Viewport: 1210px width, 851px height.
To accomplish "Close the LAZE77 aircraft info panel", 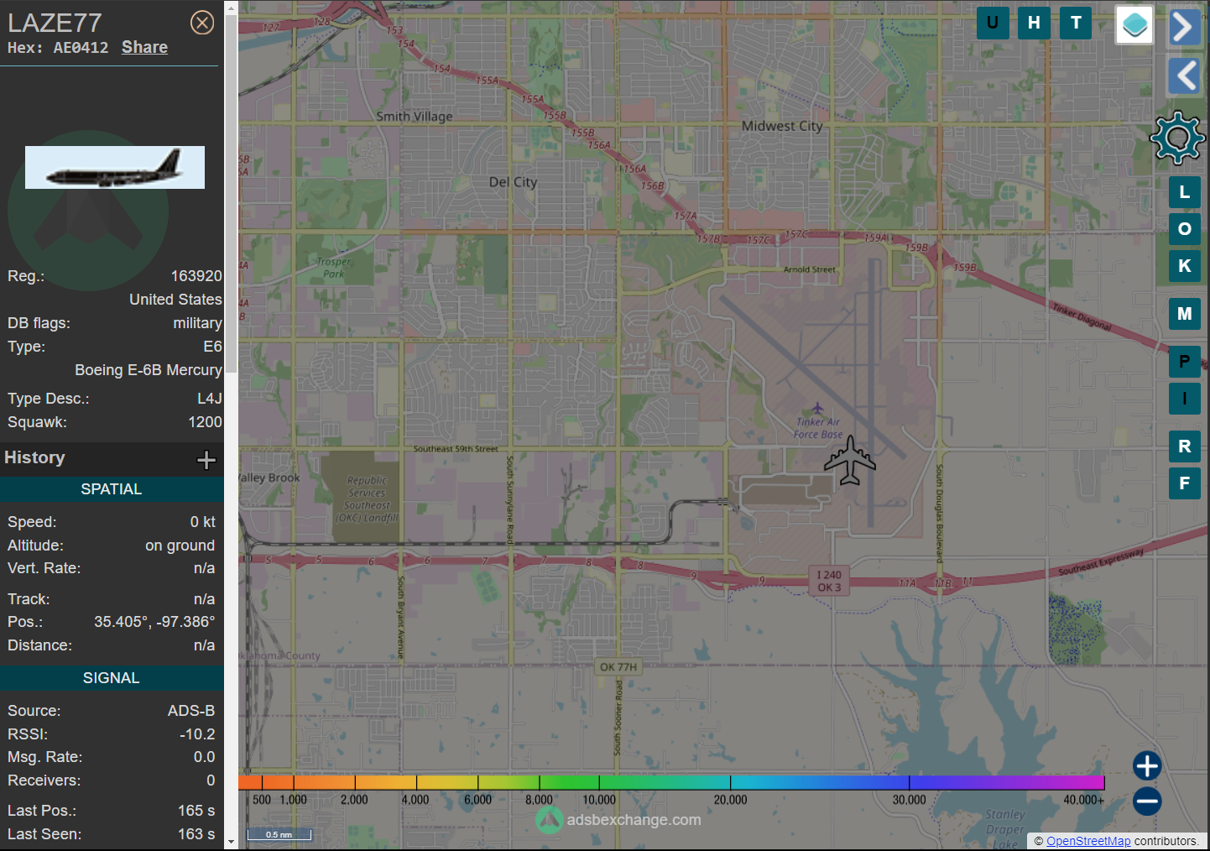I will (202, 23).
